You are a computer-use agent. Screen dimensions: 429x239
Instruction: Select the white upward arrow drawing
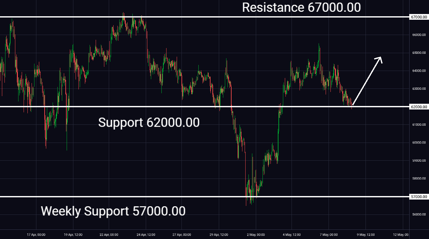click(x=367, y=81)
